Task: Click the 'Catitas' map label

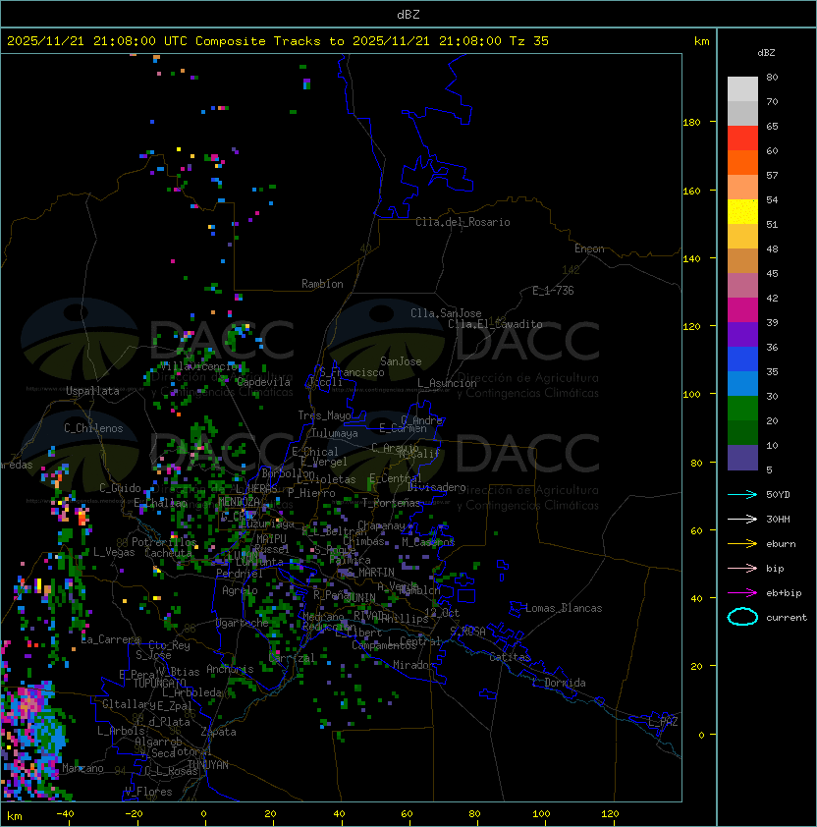Action: pyautogui.click(x=510, y=657)
